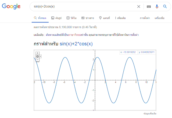Expand the graph zoom options arrow
Screen dimensions: 172x118
[x=41, y=56]
